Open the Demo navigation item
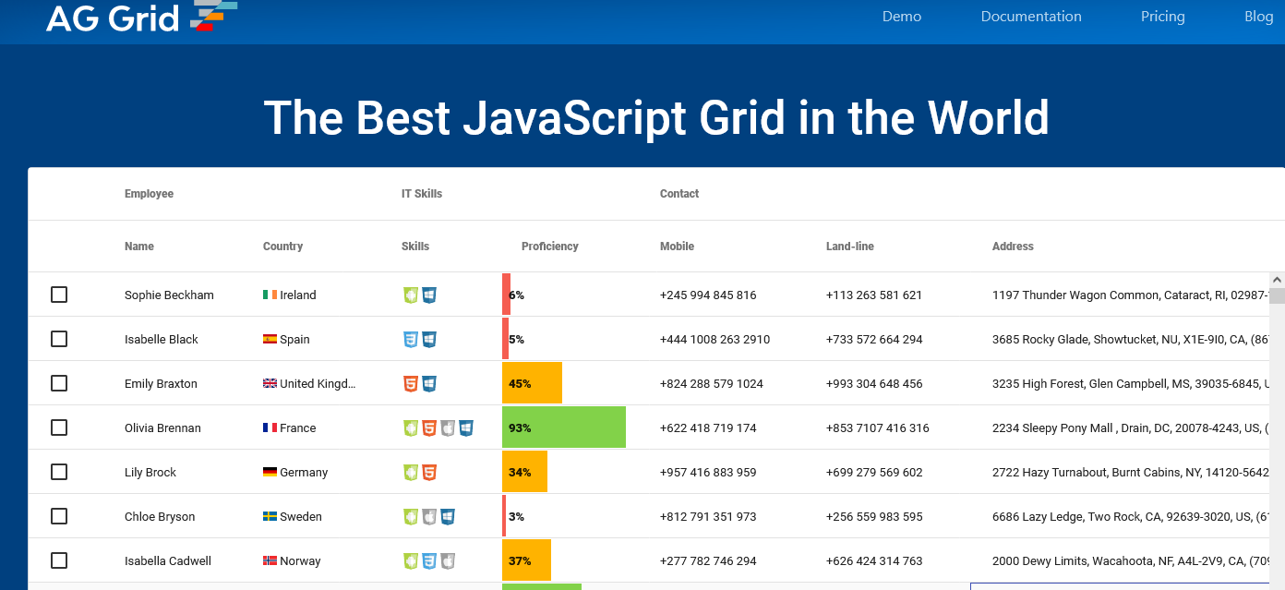The image size is (1285, 590). pos(902,17)
